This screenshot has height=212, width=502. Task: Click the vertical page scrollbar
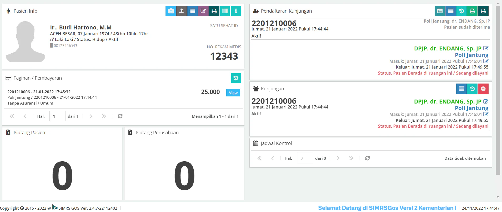coord(498,90)
